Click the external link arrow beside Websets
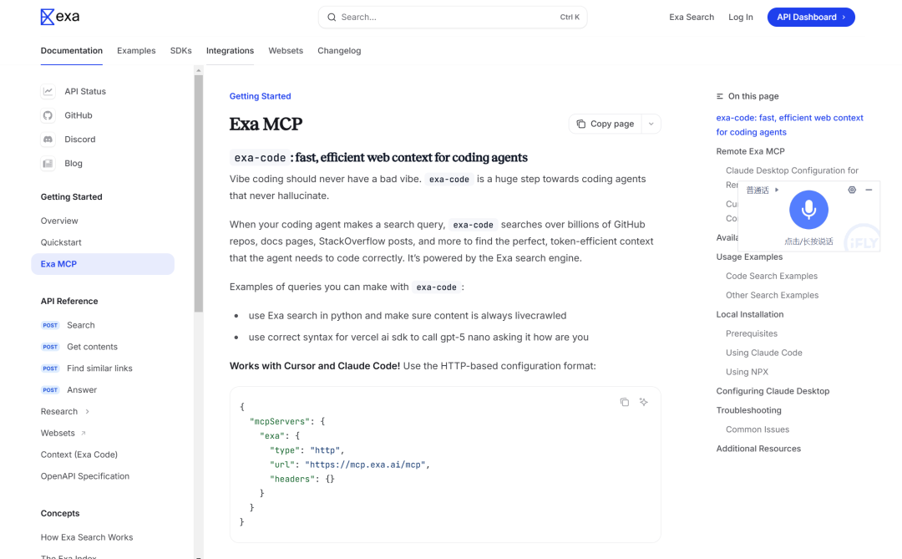902x559 pixels. click(x=84, y=433)
